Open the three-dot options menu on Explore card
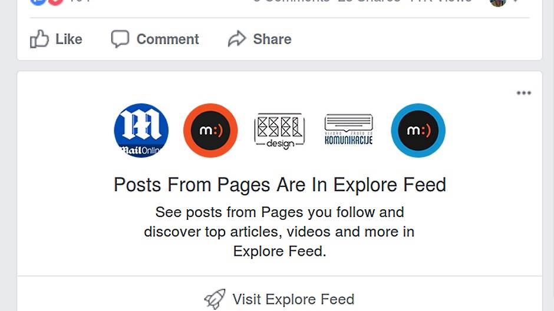The image size is (554, 311). click(523, 93)
